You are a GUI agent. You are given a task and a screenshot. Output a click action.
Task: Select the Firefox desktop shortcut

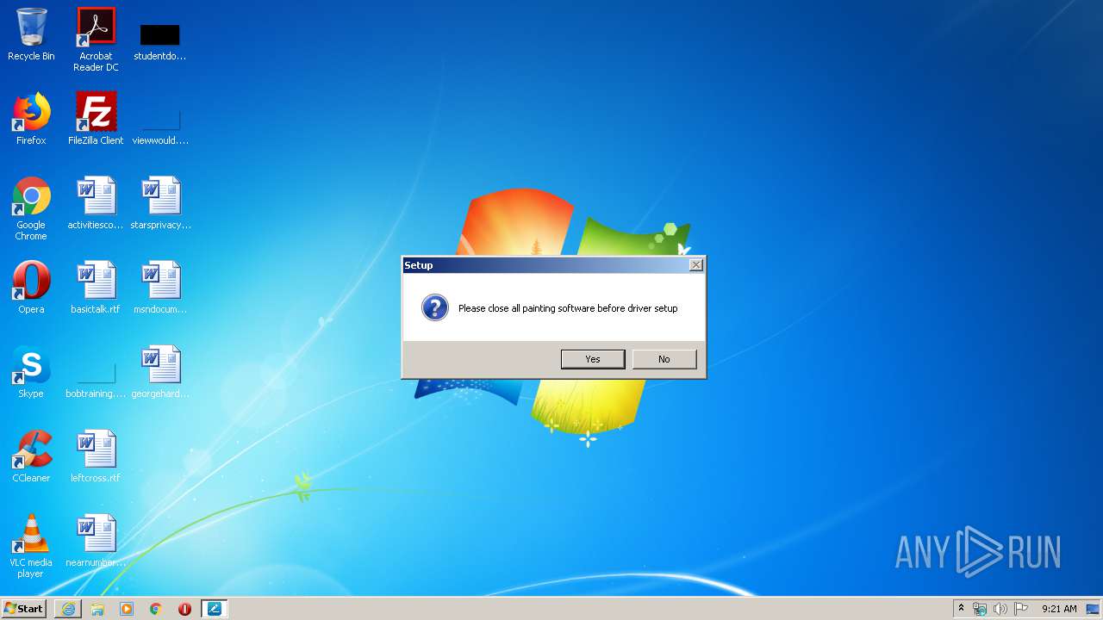point(31,119)
